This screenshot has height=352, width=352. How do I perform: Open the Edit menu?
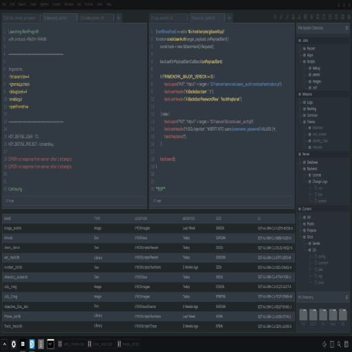12,4
